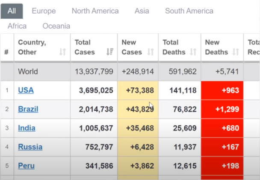Click the # column header
The width and height of the screenshot is (260, 180).
(x=6, y=52)
